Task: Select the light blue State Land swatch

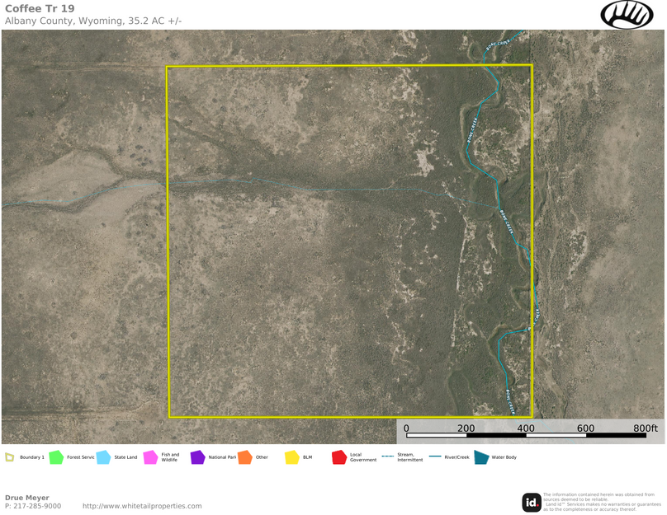Action: (x=103, y=457)
